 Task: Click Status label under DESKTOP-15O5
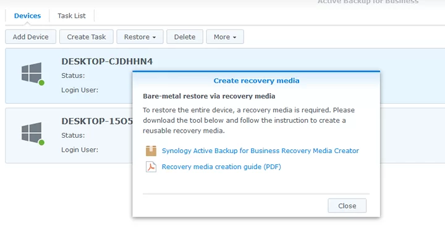[73, 135]
